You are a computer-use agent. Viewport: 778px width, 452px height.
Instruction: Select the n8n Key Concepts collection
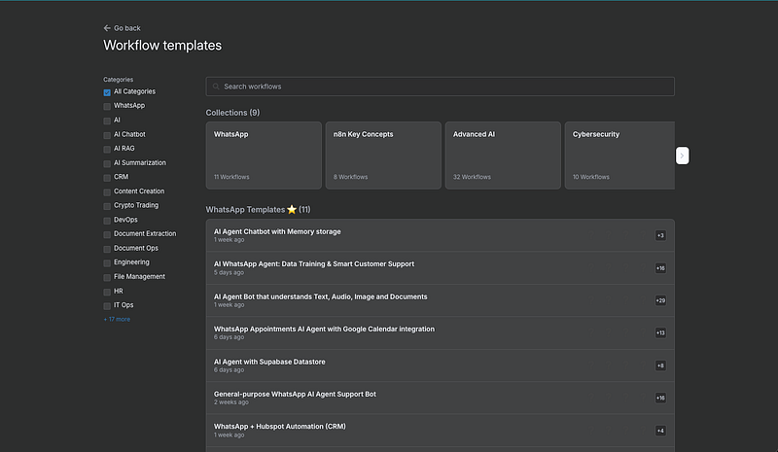[383, 155]
